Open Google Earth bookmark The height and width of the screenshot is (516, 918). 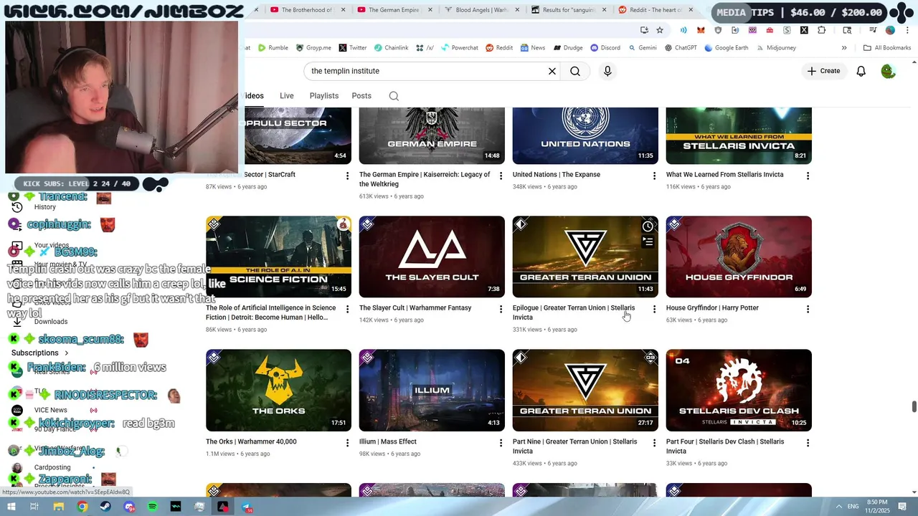tap(726, 48)
